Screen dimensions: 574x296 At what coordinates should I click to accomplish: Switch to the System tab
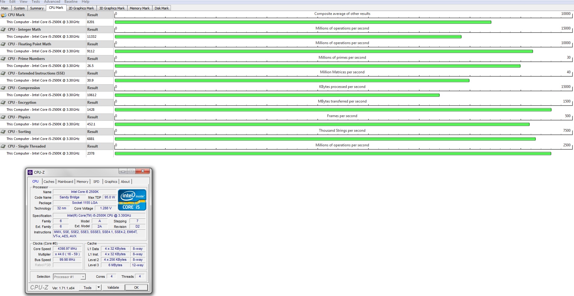(19, 8)
